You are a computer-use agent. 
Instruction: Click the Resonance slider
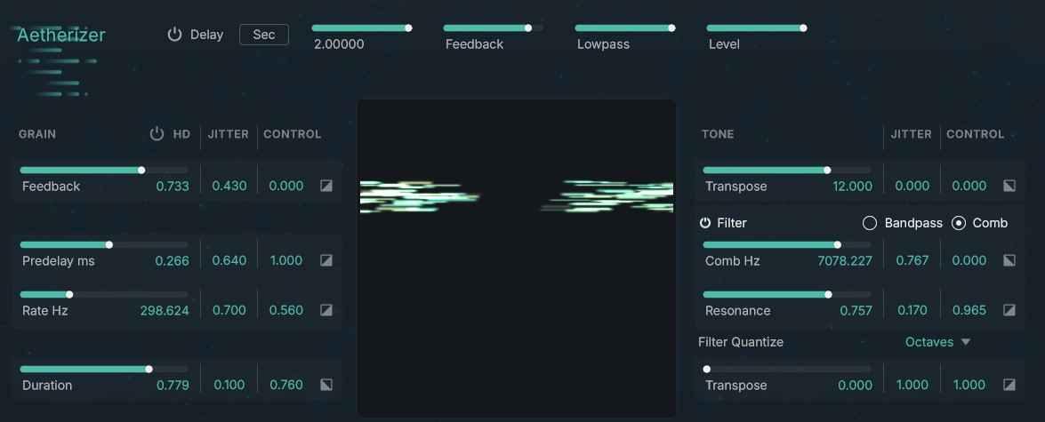pos(786,295)
